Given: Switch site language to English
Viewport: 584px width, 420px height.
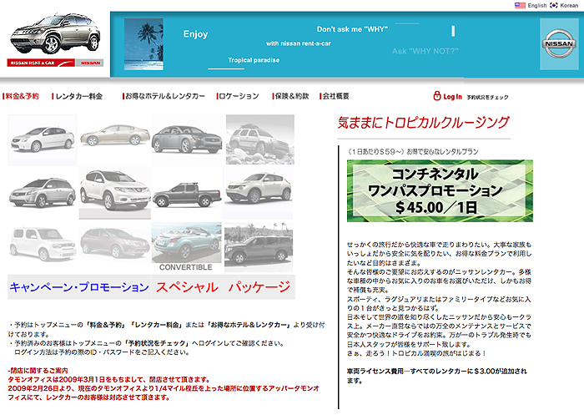Looking at the screenshot, I should pyautogui.click(x=537, y=5).
